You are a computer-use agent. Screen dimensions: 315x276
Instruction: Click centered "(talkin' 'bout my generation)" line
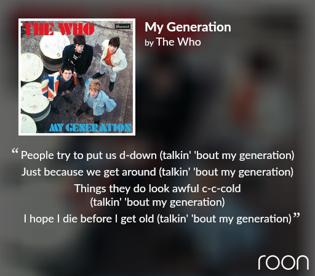(x=157, y=202)
